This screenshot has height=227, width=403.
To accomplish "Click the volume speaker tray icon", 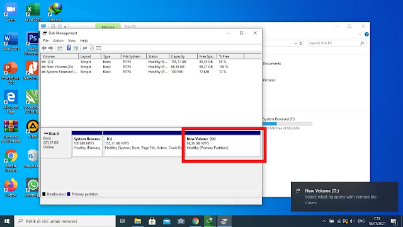I will (353, 221).
